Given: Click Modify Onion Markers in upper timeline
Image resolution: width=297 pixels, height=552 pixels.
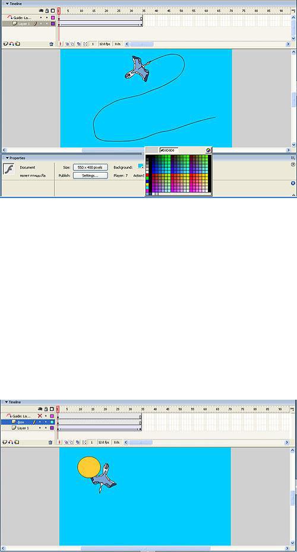Looking at the screenshot, I should click(x=85, y=44).
